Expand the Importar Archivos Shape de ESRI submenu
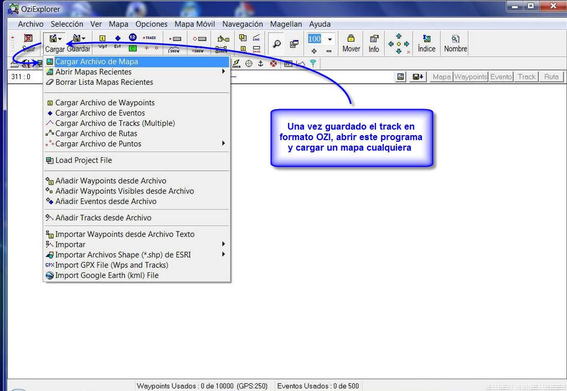567x391 pixels. click(x=137, y=255)
